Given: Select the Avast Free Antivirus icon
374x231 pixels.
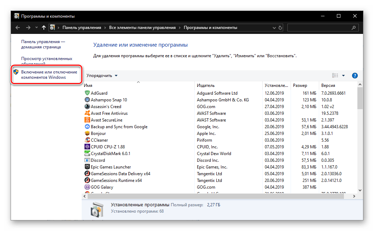Looking at the screenshot, I should click(87, 113).
